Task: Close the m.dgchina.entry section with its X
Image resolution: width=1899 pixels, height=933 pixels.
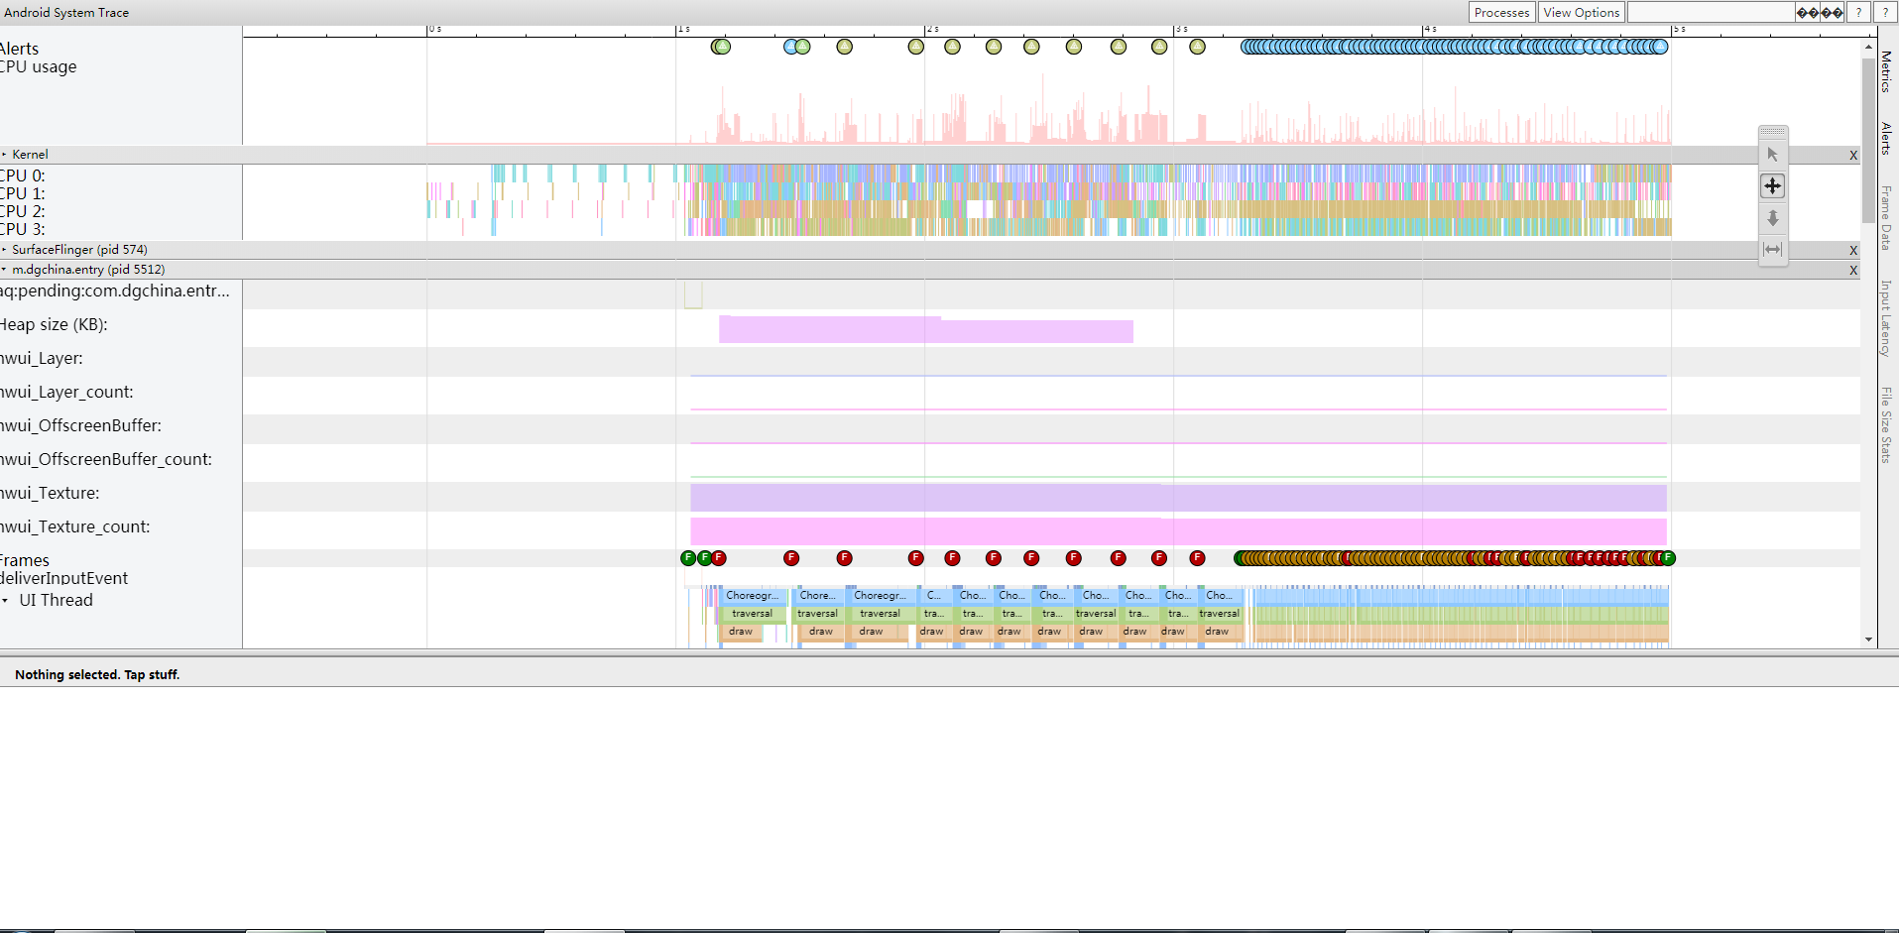Action: [x=1853, y=270]
